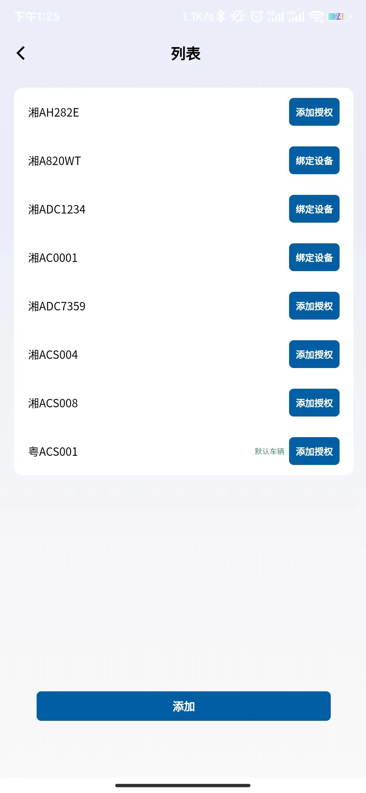366x793 pixels.
Task: Select the 湘AH282E plate entry
Action: 54,113
